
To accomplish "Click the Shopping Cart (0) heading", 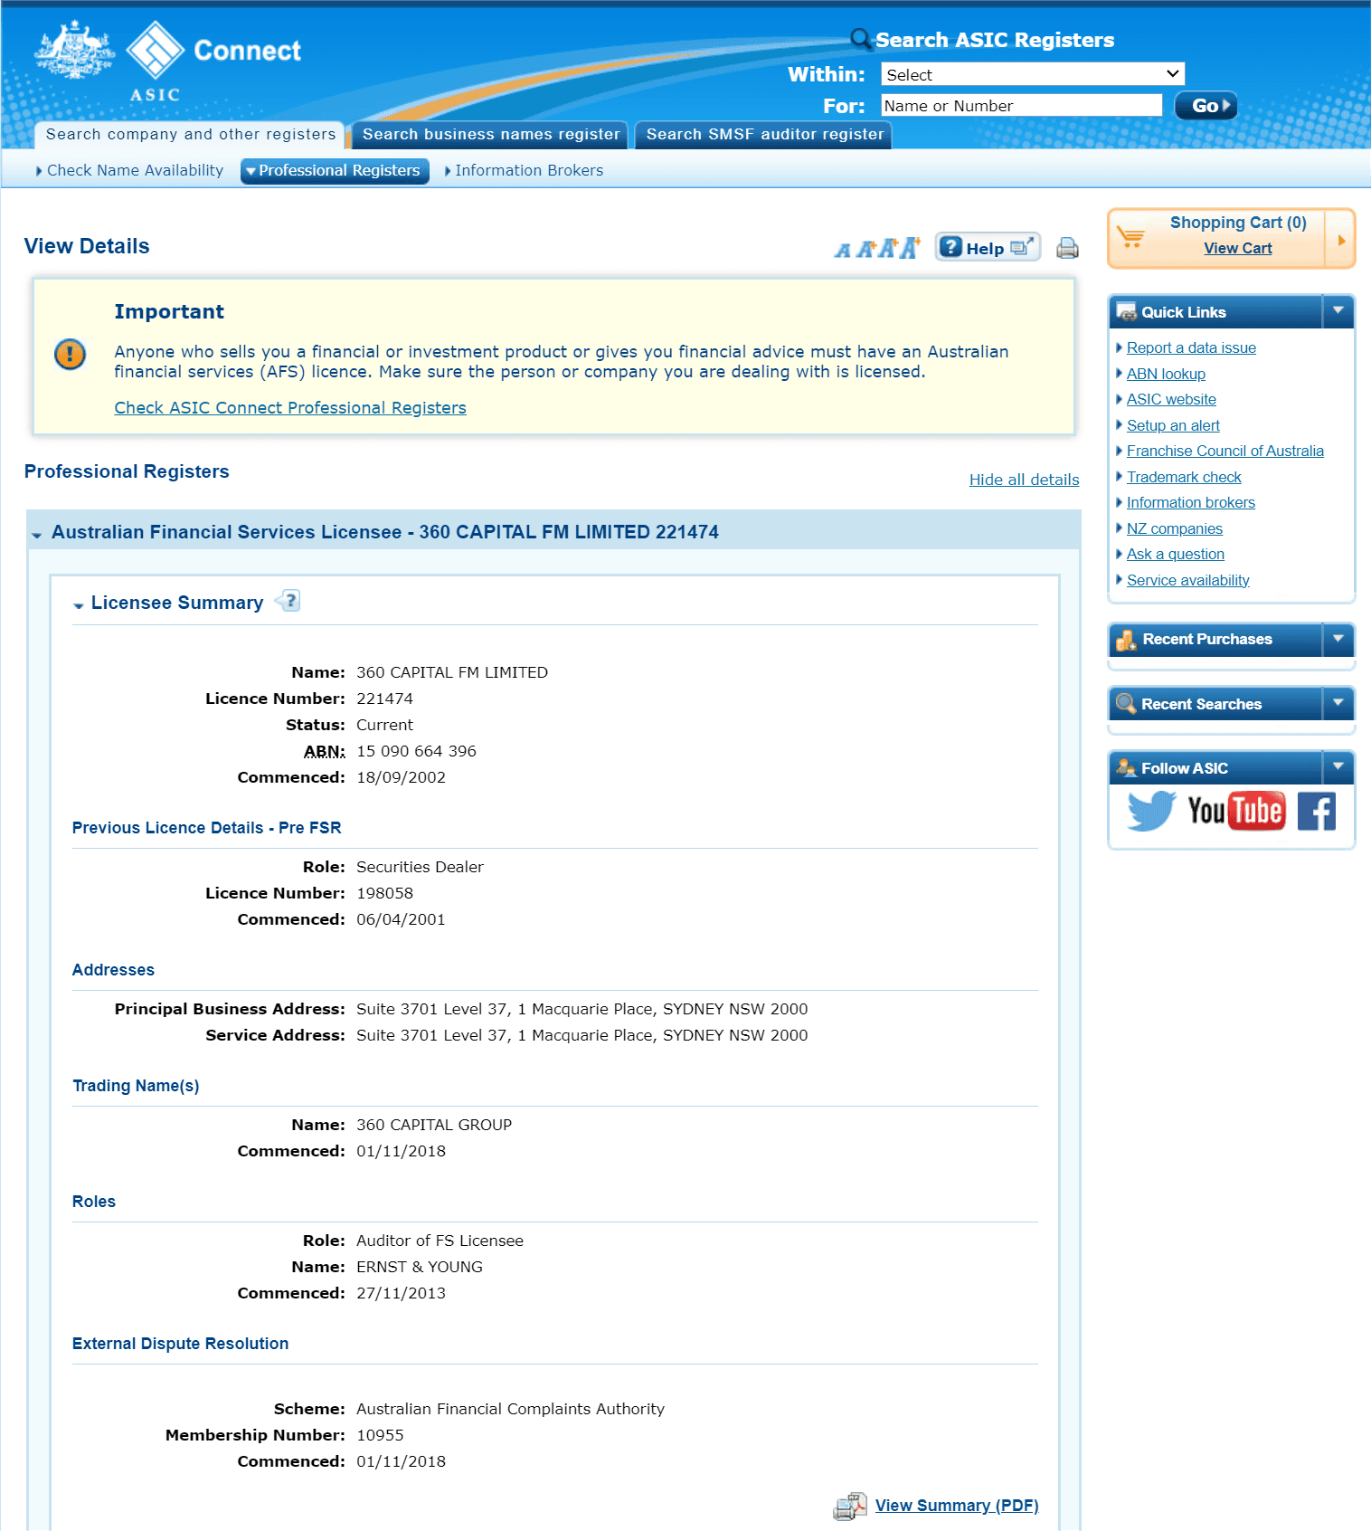I will point(1238,223).
